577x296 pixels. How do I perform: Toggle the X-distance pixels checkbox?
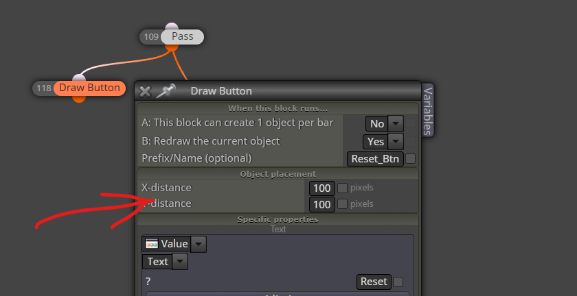click(342, 188)
